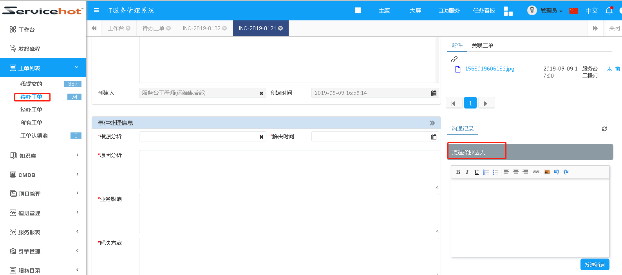Viewport: 622px width, 275px height.
Task: Collapse the 事件处理信息 section
Action: (432, 123)
